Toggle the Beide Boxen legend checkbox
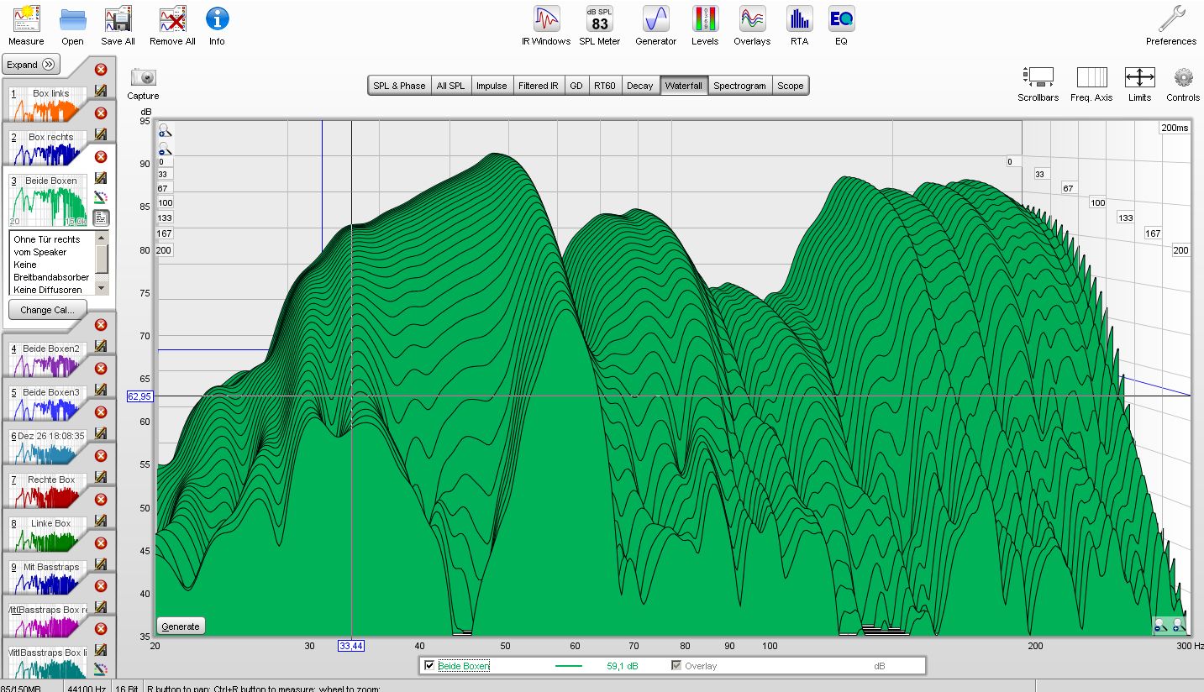Image resolution: width=1204 pixels, height=692 pixels. click(430, 666)
